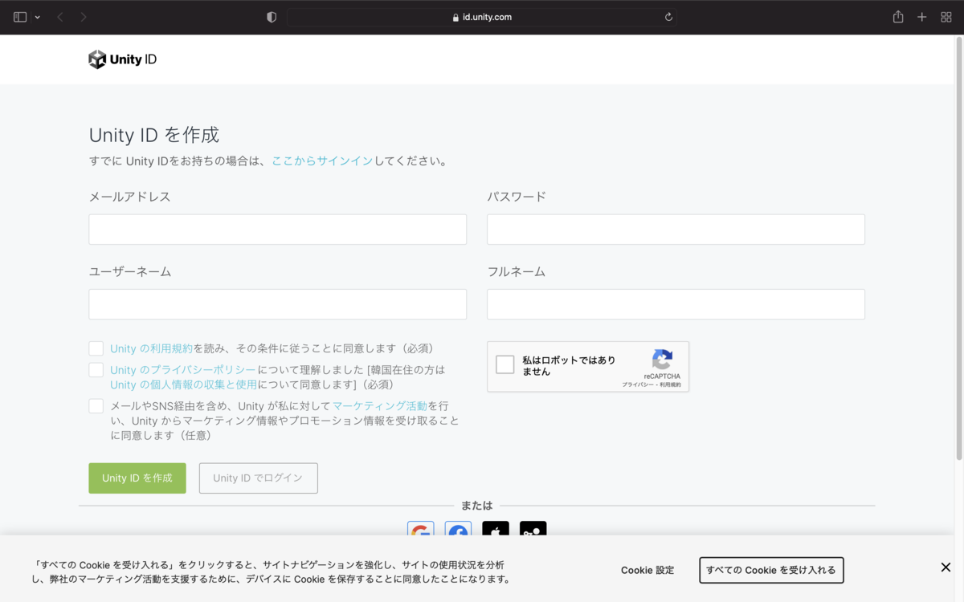Open the Safari share icon
This screenshot has height=602, width=964.
click(897, 16)
